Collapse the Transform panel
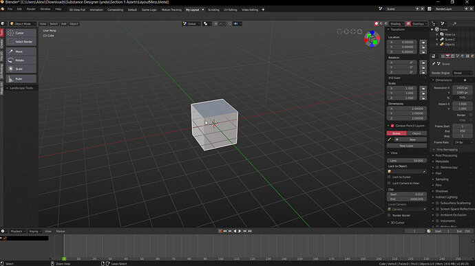Viewport: 475px width, 266px height. (x=397, y=30)
